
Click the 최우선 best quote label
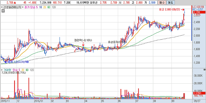coord(94,3)
